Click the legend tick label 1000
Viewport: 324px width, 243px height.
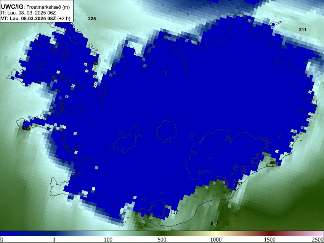point(216,240)
